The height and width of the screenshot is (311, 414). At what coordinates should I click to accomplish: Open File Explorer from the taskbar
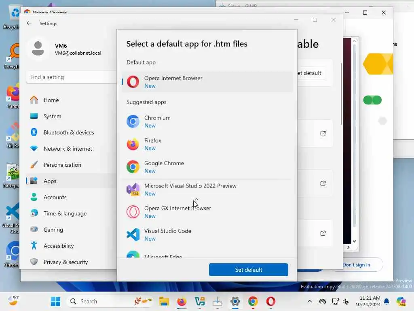[x=164, y=301]
